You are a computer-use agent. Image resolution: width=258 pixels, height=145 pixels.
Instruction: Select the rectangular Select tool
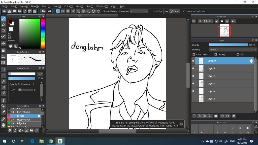pyautogui.click(x=3, y=70)
